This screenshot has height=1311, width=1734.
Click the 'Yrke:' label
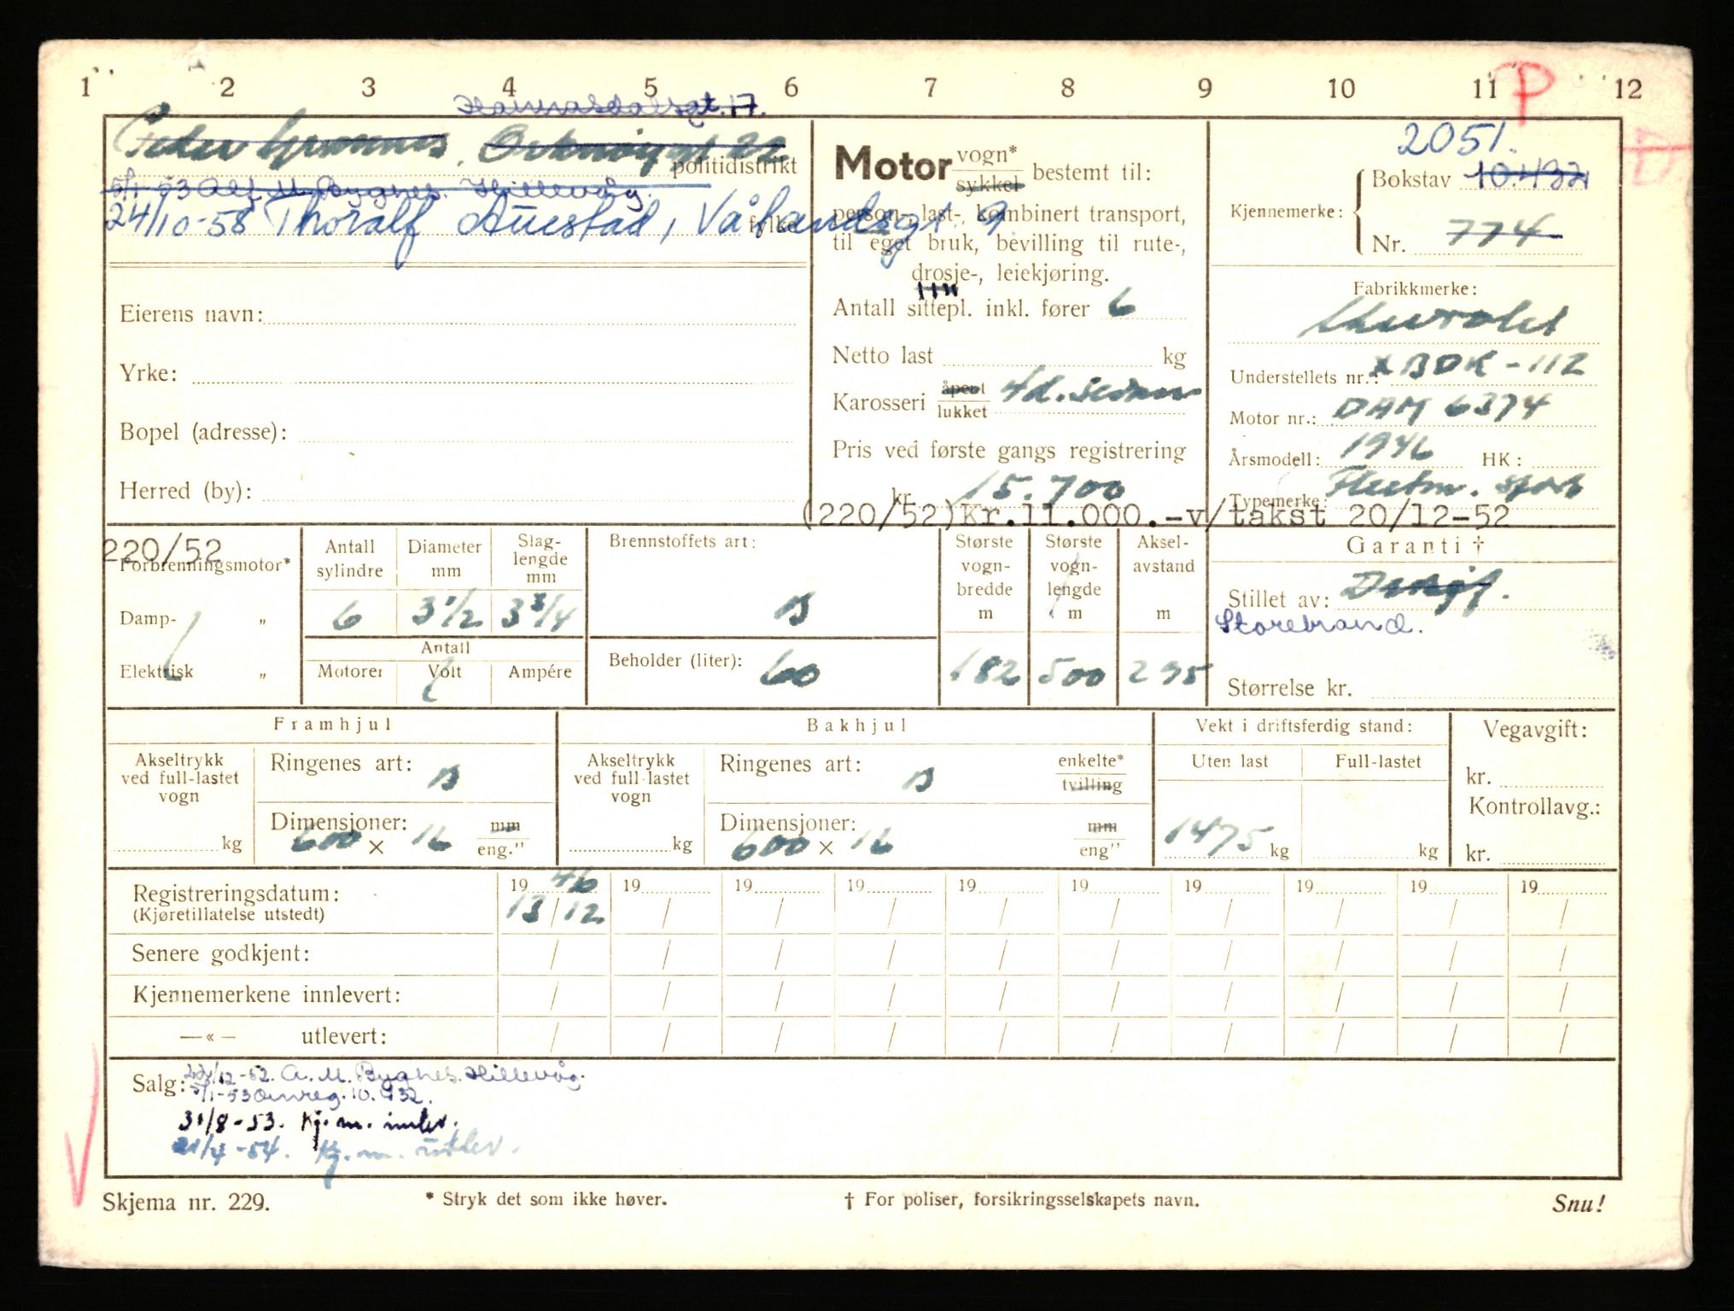(149, 373)
